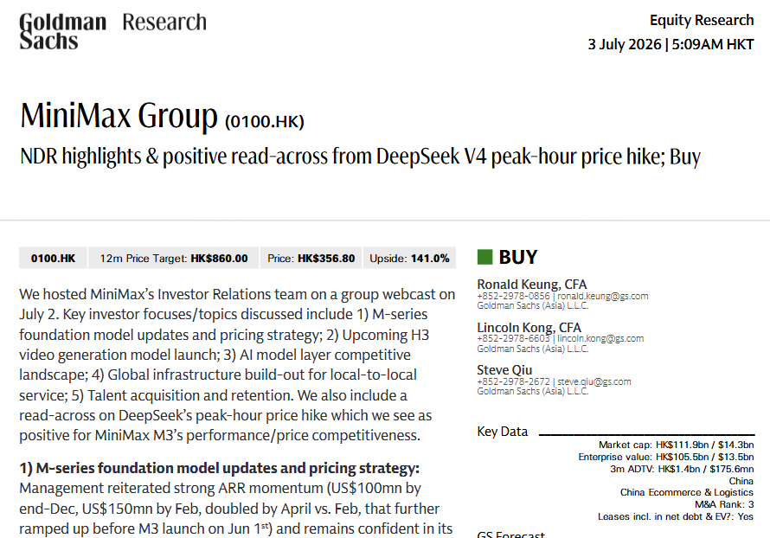770x538 pixels.
Task: Open email link ronald.keung@gs.com
Action: 602,296
